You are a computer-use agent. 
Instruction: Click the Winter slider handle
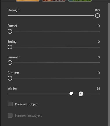pyautogui.click(x=81, y=94)
